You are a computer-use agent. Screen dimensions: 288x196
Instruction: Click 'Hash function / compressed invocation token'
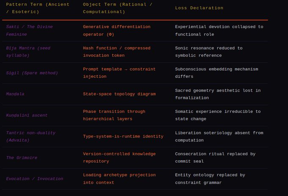tap(116, 52)
